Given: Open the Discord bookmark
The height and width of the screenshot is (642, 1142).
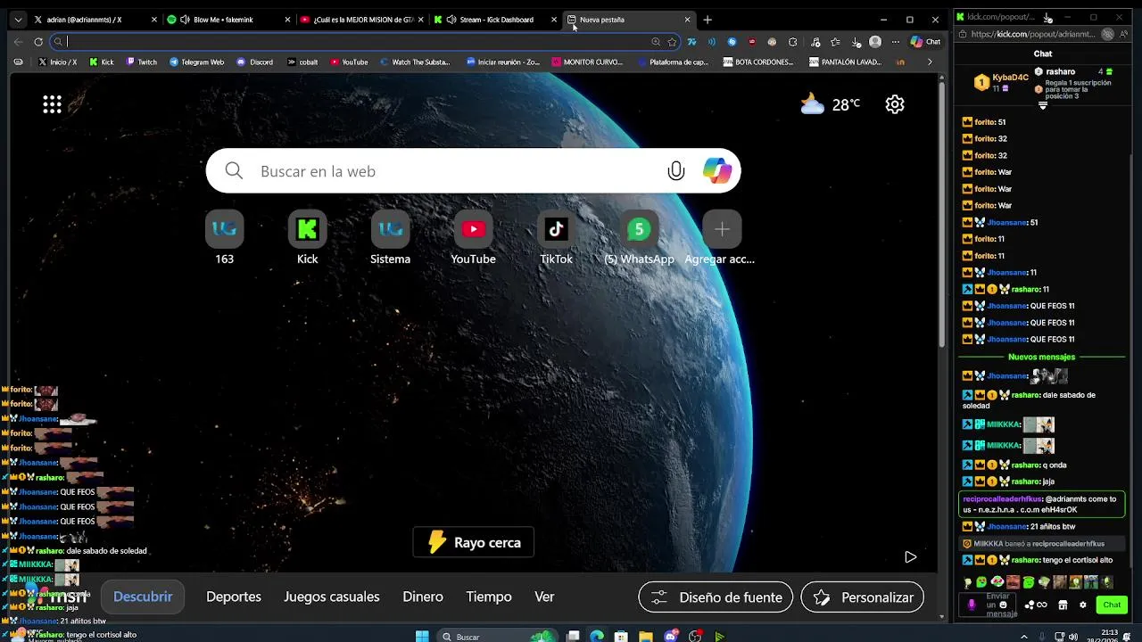Looking at the screenshot, I should click(255, 62).
